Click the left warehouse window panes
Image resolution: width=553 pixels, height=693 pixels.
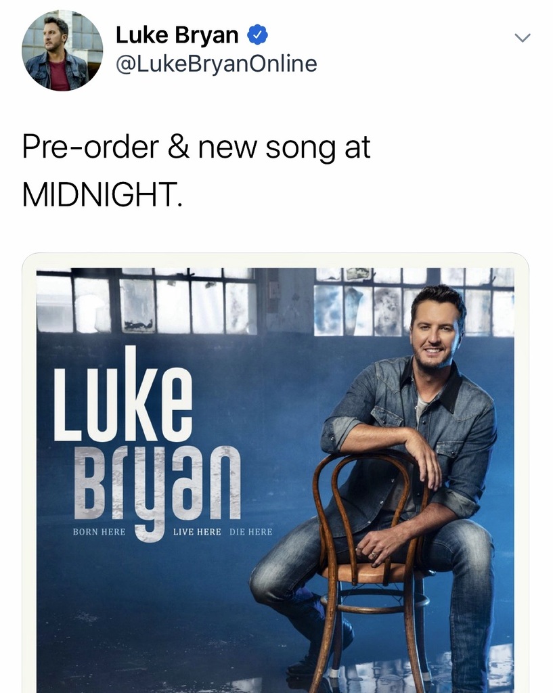point(146,300)
